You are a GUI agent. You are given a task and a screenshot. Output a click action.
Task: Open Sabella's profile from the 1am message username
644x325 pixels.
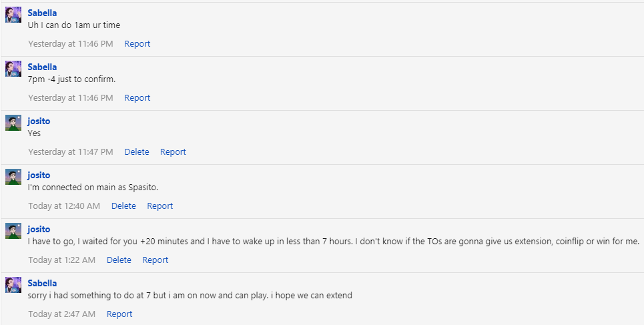tap(42, 13)
